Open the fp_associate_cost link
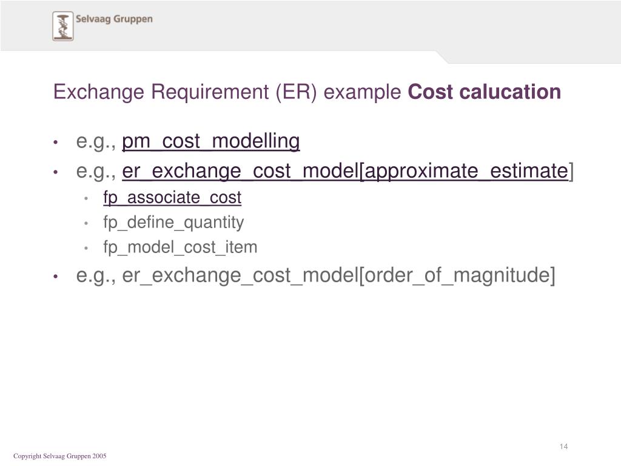Image resolution: width=621 pixels, height=466 pixels. [172, 197]
